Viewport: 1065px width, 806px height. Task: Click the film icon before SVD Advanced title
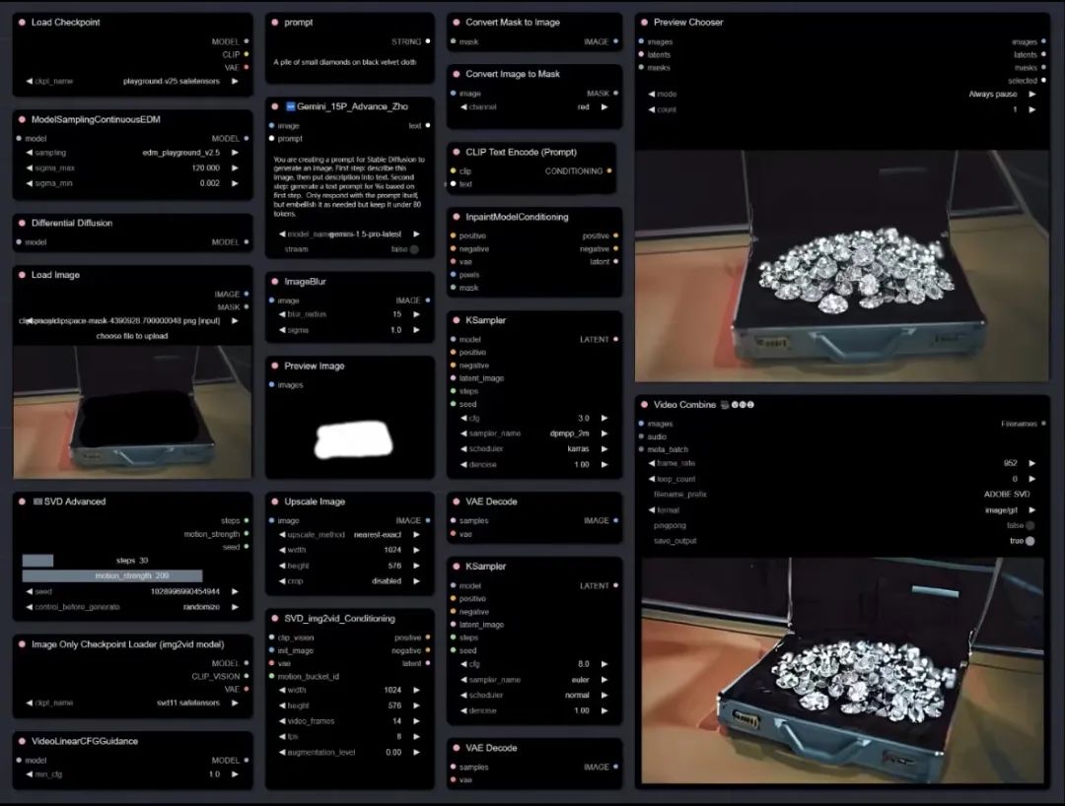click(x=37, y=502)
